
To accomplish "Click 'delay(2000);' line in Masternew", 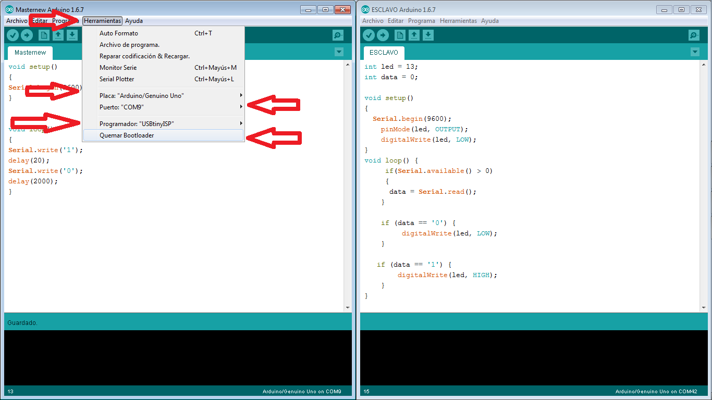I will point(33,181).
